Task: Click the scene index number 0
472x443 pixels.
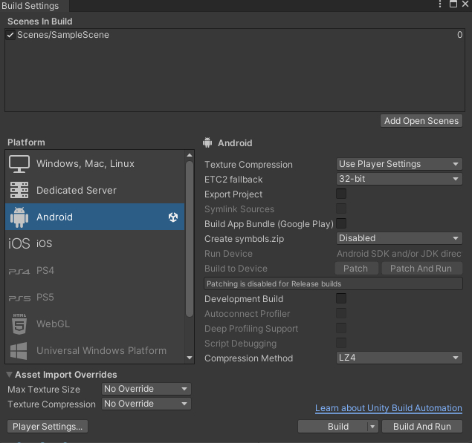Action: pyautogui.click(x=459, y=35)
